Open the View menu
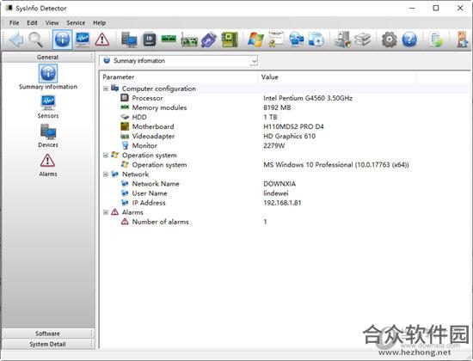Image resolution: width=473 pixels, height=361 pixels. (52, 23)
